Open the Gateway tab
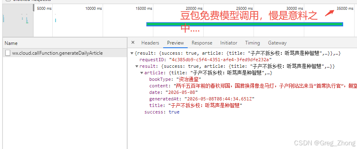This screenshot has height=149, width=357. 277,43
